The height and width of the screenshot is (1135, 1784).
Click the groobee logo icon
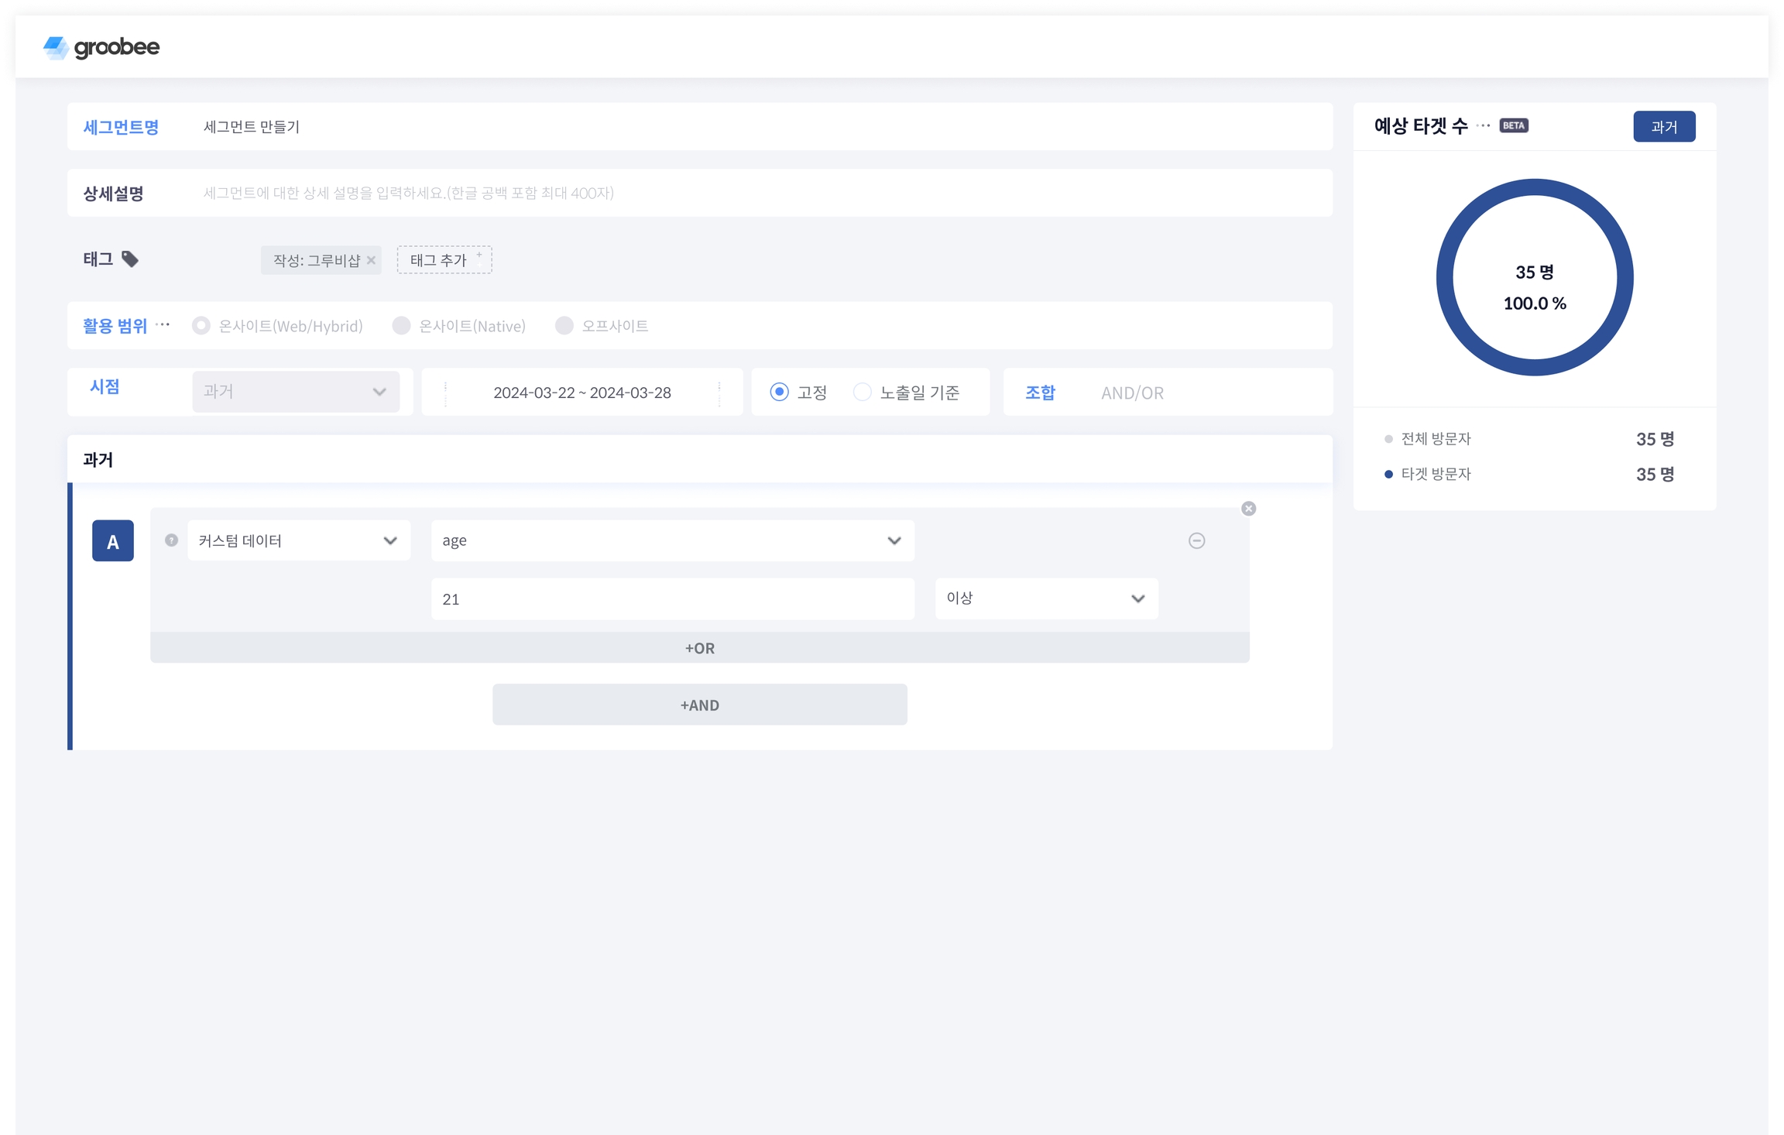(56, 48)
